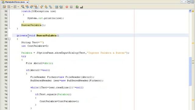The image size is (195, 110).
Task: Collapse code fold at line 58
Action: pyautogui.click(x=9, y=39)
